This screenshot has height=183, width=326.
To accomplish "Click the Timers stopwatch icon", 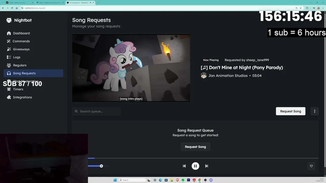I will click(x=9, y=89).
